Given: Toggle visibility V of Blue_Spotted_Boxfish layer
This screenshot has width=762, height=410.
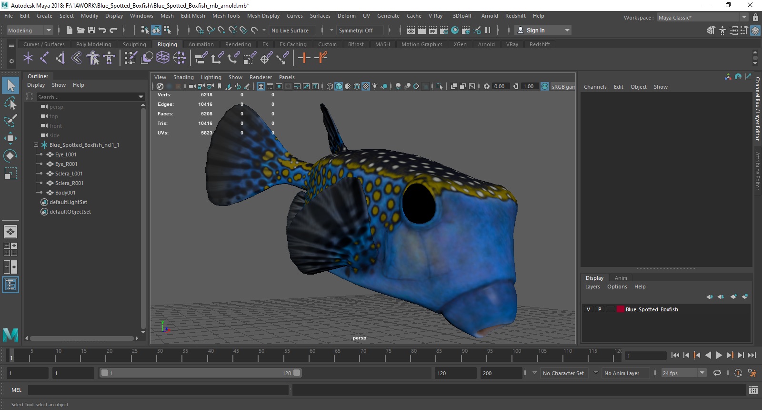Looking at the screenshot, I should (588, 309).
